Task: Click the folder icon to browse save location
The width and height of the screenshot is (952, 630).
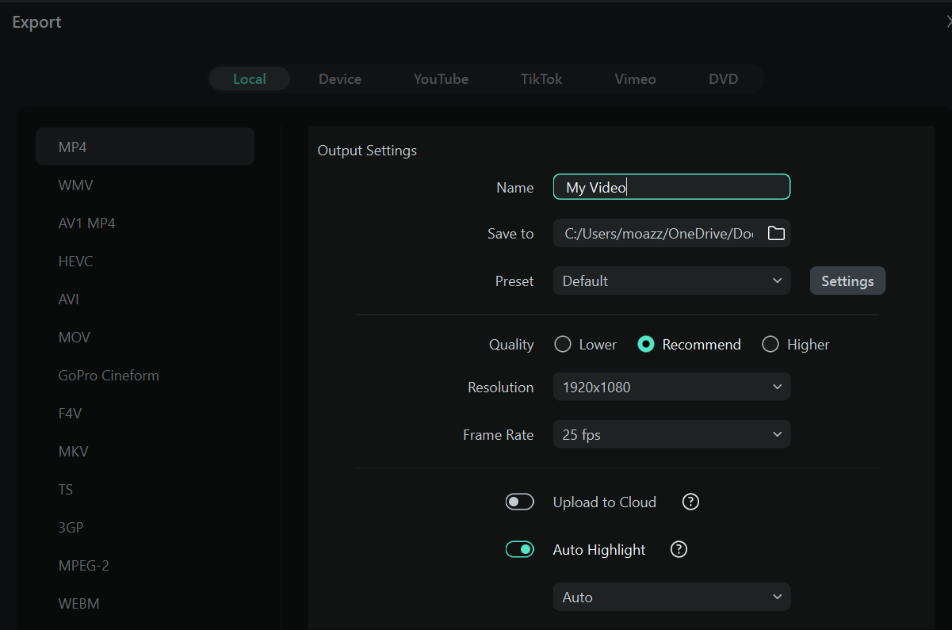Action: [775, 233]
